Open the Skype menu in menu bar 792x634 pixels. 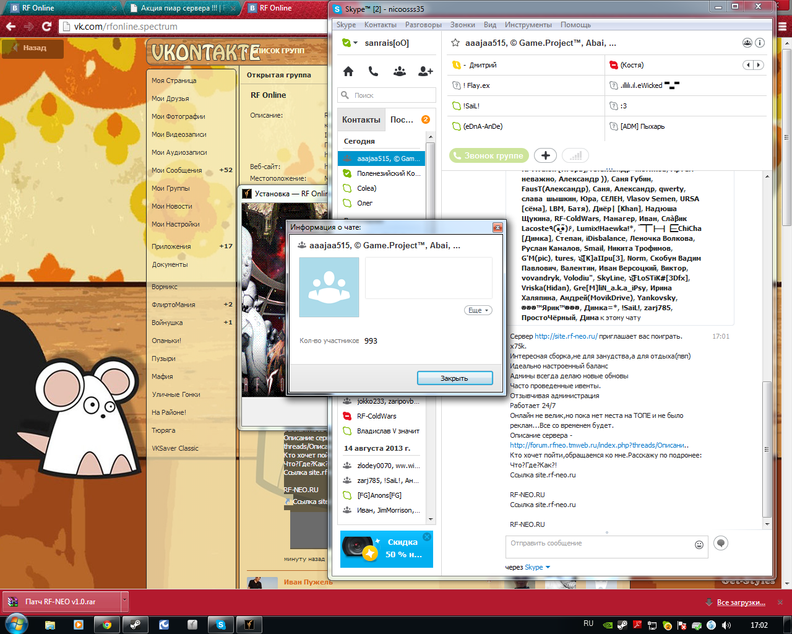(x=346, y=25)
